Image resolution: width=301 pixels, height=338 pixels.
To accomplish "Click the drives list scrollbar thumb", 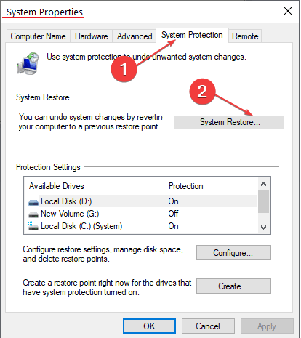I will (263, 201).
